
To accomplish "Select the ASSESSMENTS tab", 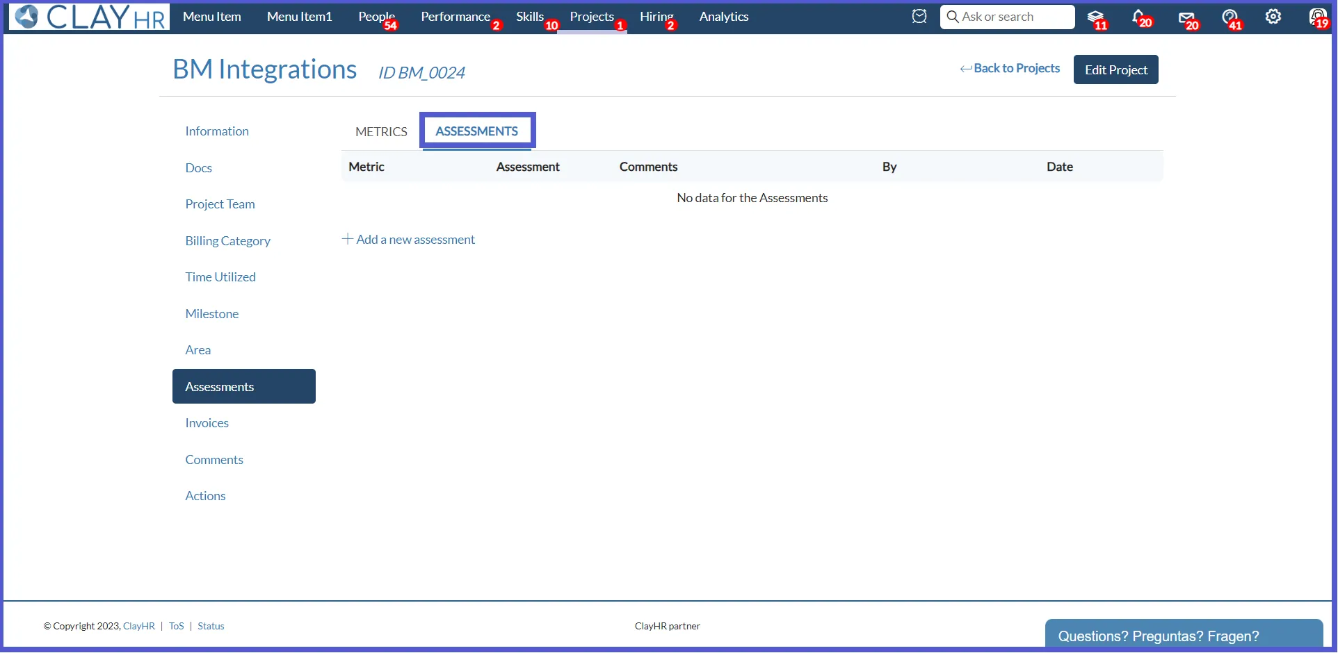I will (477, 131).
